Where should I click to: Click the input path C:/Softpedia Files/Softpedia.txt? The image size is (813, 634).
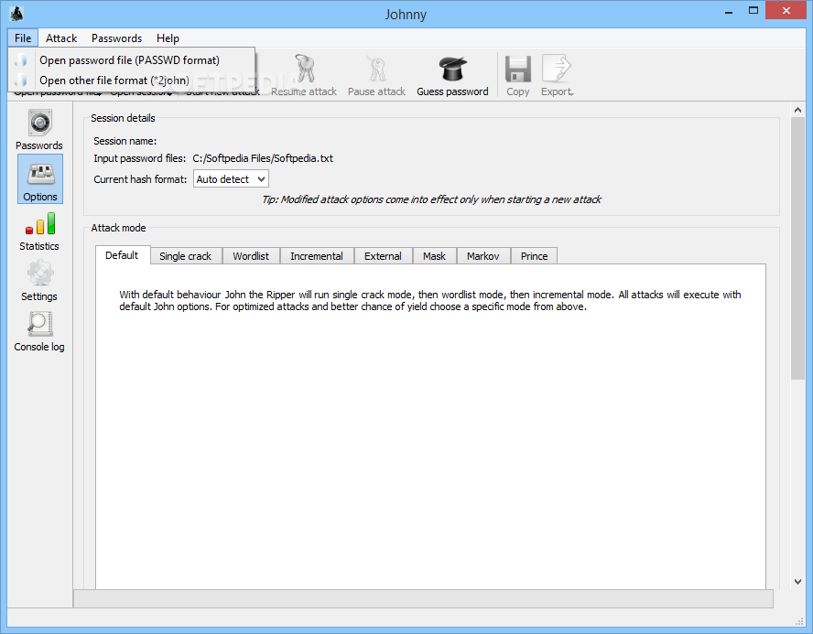[x=263, y=158]
